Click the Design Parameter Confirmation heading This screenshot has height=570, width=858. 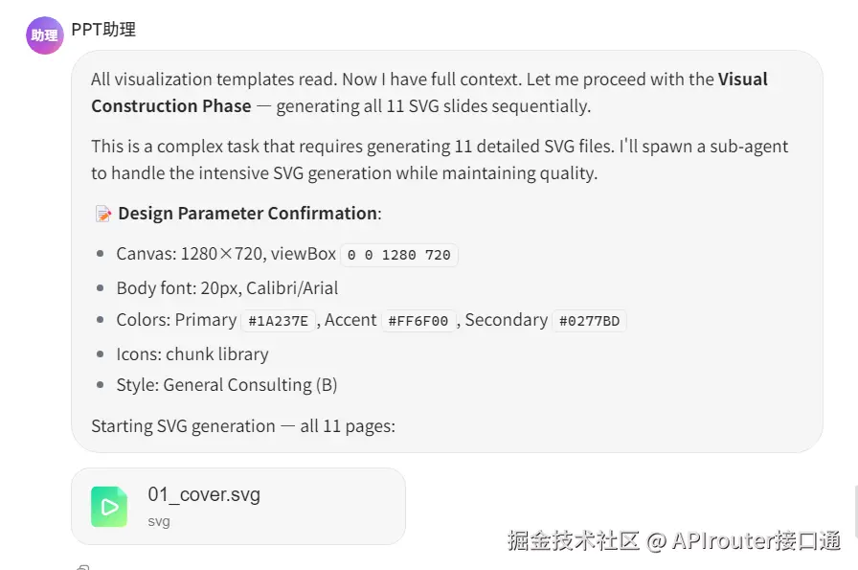coord(247,213)
